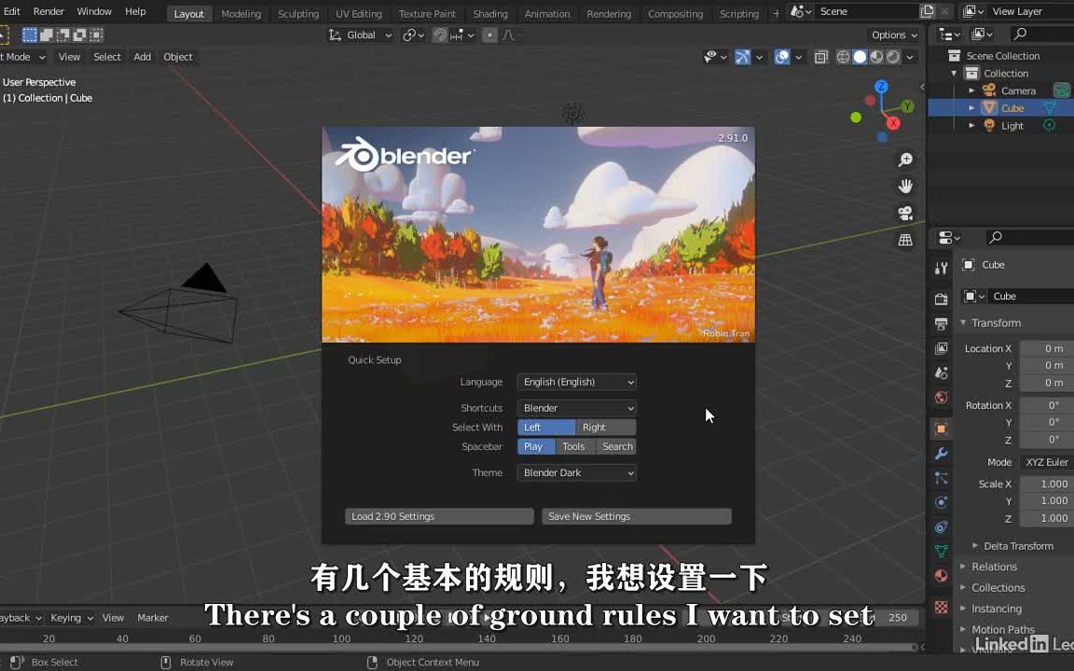Open the Theme dropdown showing Blender Dark
Screen dimensions: 1074x671
(576, 472)
